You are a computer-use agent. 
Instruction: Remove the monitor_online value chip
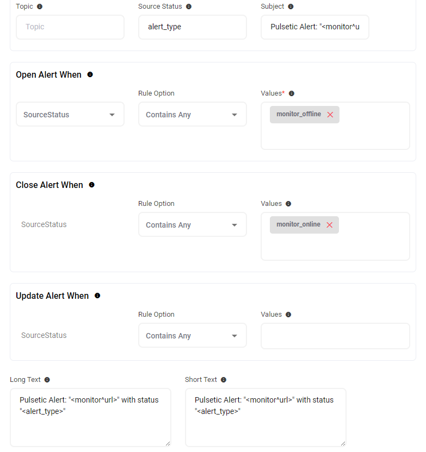pos(329,225)
